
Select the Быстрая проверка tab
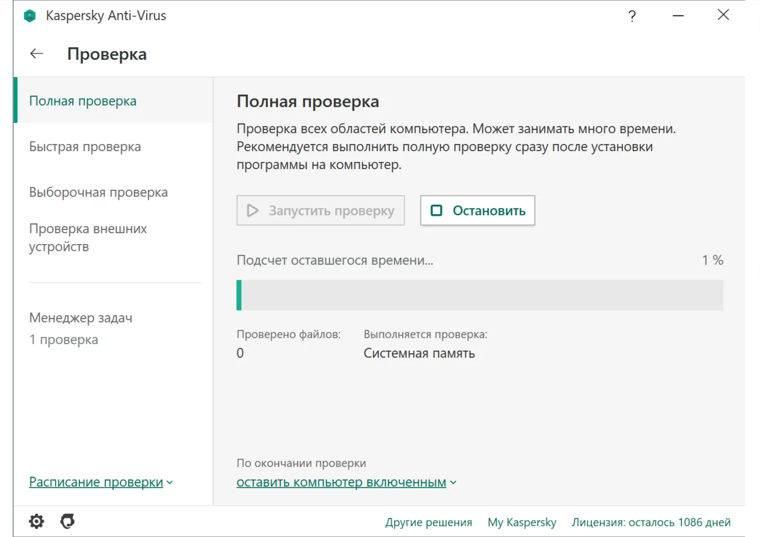click(85, 147)
